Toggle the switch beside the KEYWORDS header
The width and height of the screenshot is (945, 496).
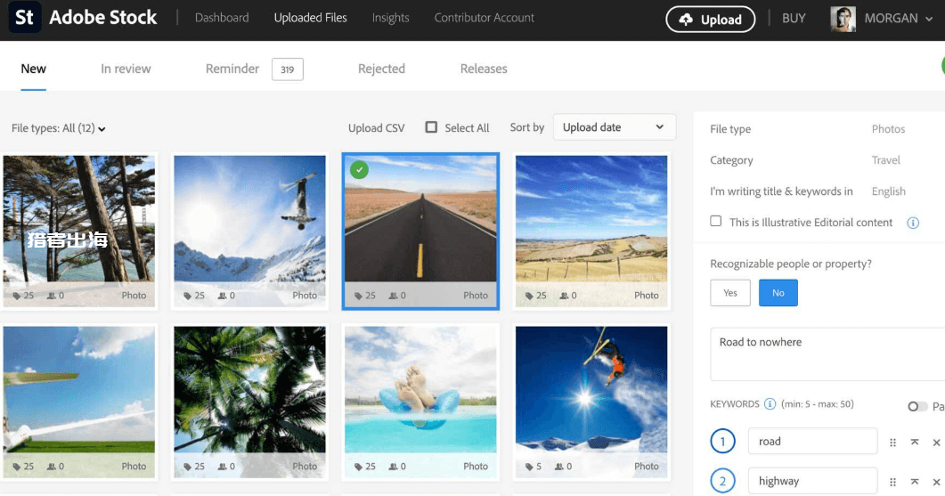(x=917, y=406)
